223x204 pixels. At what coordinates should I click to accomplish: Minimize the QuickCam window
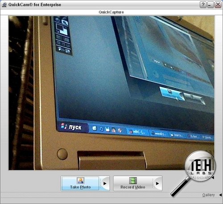(x=211, y=4)
